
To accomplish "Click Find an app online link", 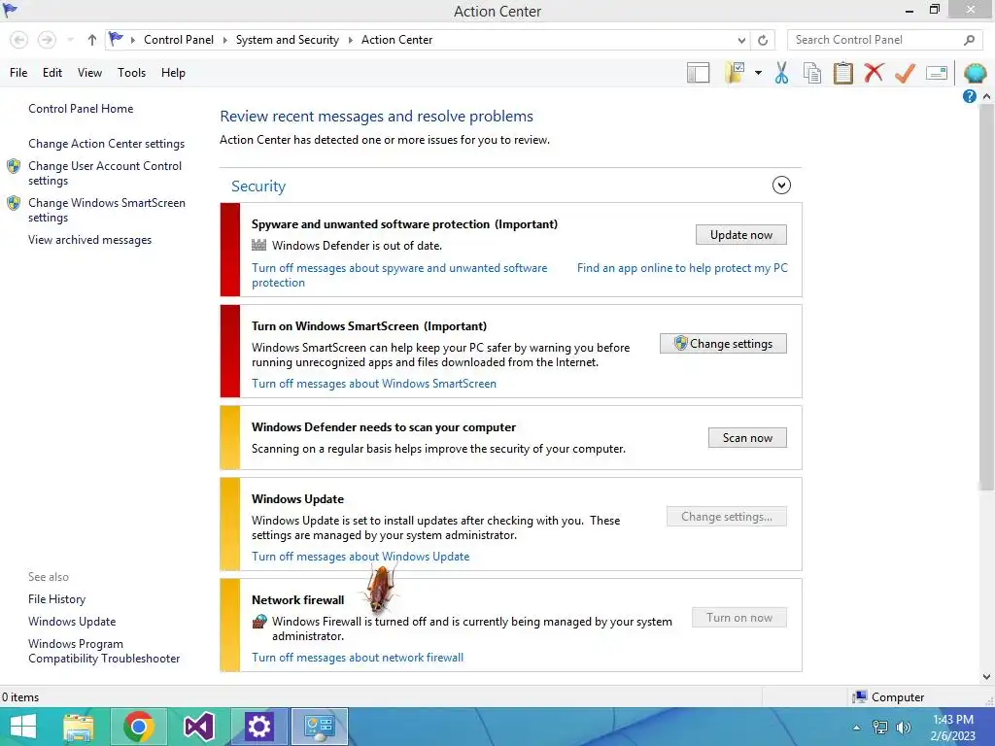I will pos(682,268).
